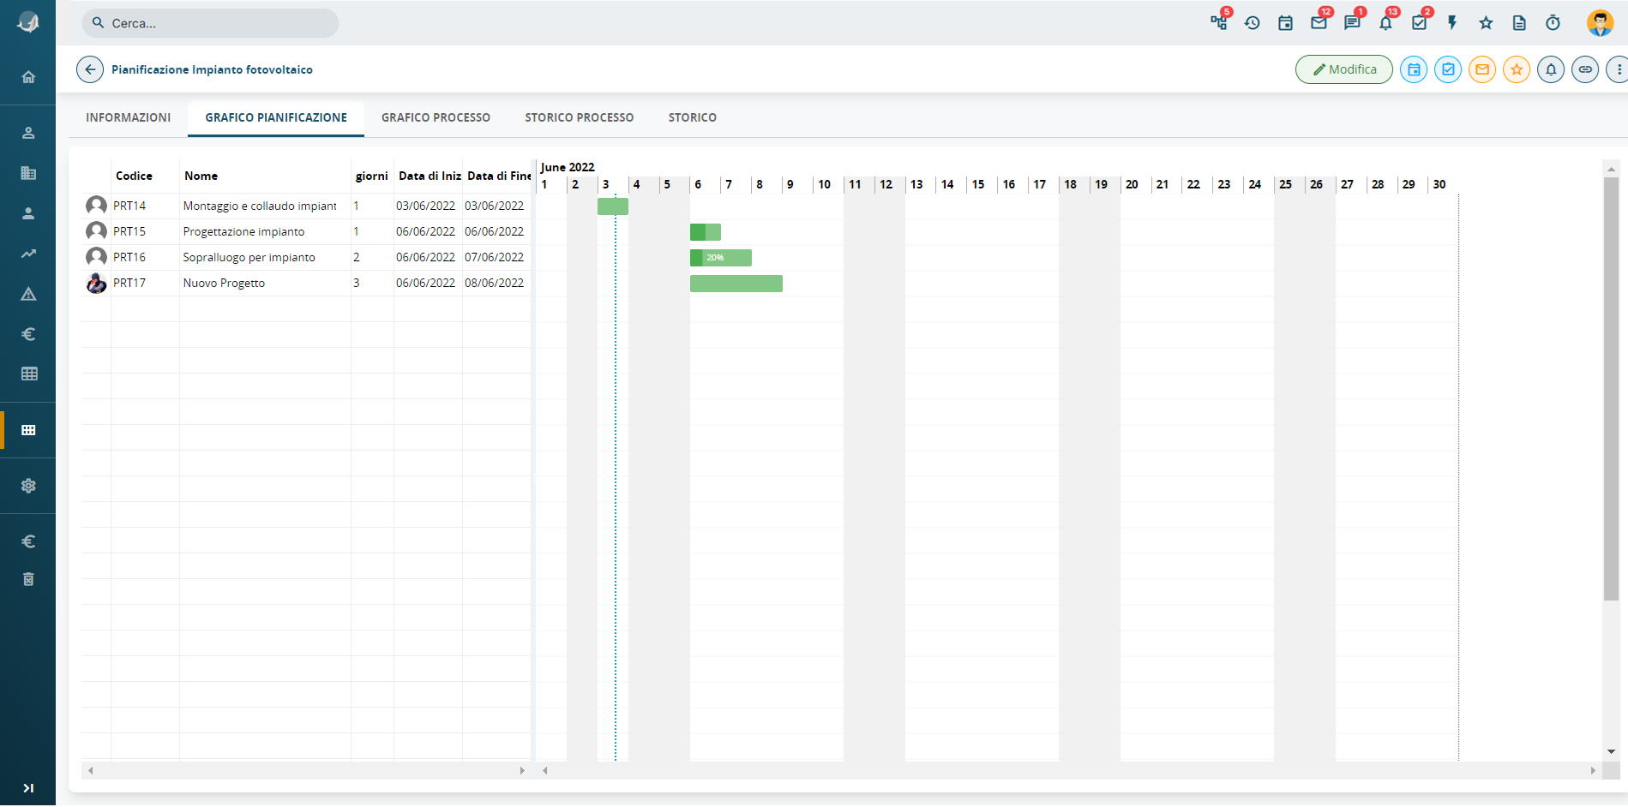Click task table scrollbar left arrow
Screen dimensions: 1628x807
(91, 770)
